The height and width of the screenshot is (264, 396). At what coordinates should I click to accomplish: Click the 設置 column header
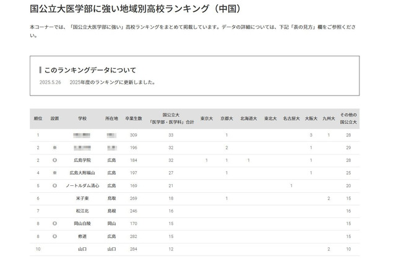click(54, 118)
